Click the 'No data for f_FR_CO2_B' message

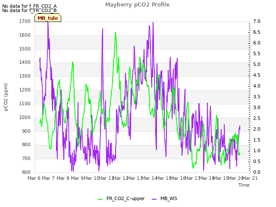click(x=29, y=10)
